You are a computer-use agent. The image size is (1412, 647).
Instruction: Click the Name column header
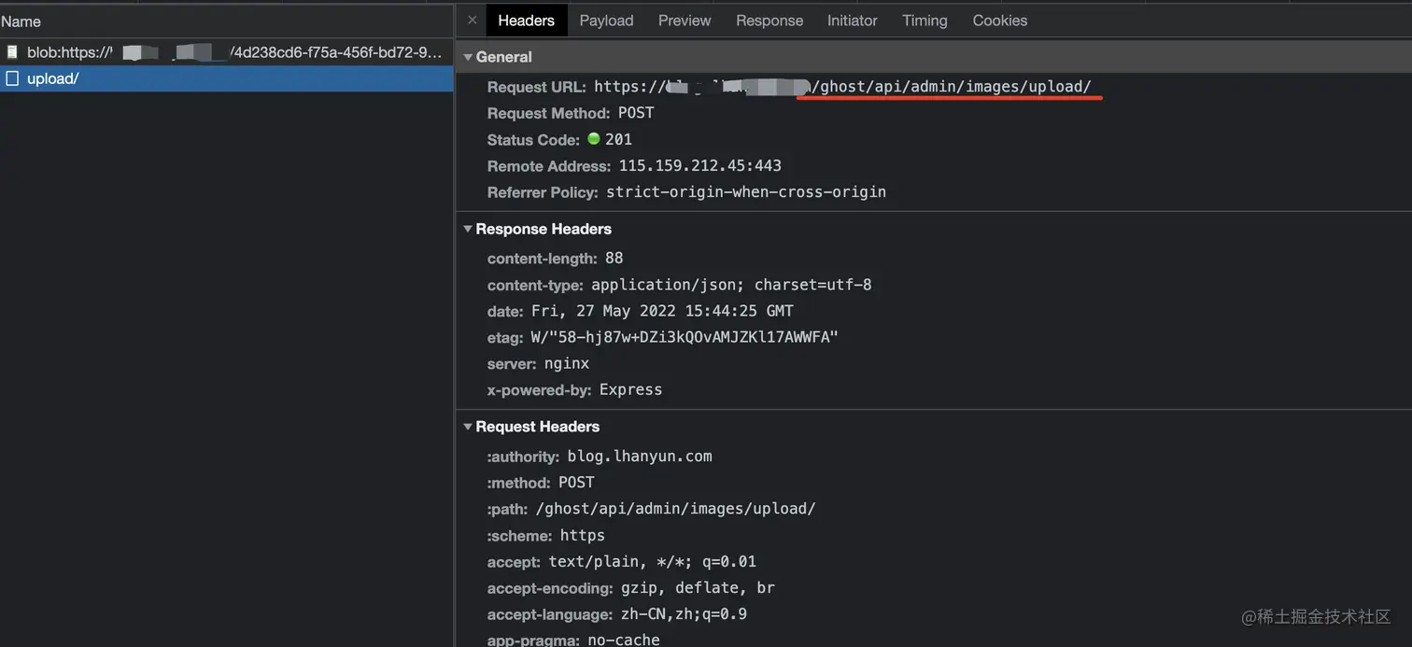pyautogui.click(x=21, y=21)
